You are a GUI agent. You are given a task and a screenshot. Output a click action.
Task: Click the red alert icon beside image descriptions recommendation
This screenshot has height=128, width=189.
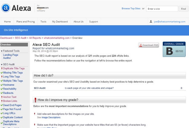34,114
